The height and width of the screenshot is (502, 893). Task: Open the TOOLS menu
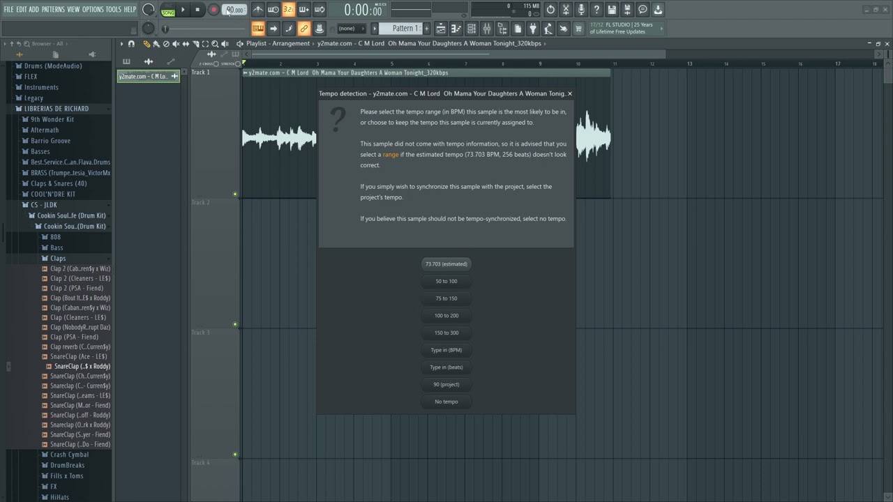point(114,10)
